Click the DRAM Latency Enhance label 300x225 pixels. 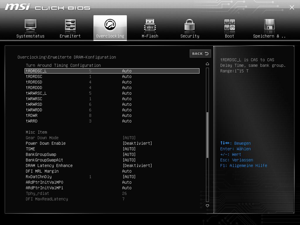click(x=49, y=166)
